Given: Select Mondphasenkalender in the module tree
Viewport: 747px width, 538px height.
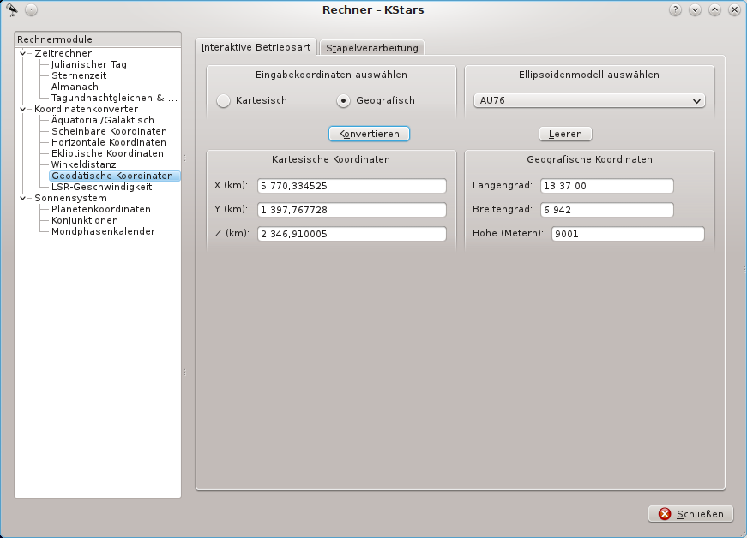Looking at the screenshot, I should point(103,231).
